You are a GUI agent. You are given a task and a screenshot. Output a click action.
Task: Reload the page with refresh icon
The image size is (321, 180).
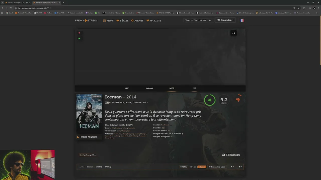coord(11,8)
